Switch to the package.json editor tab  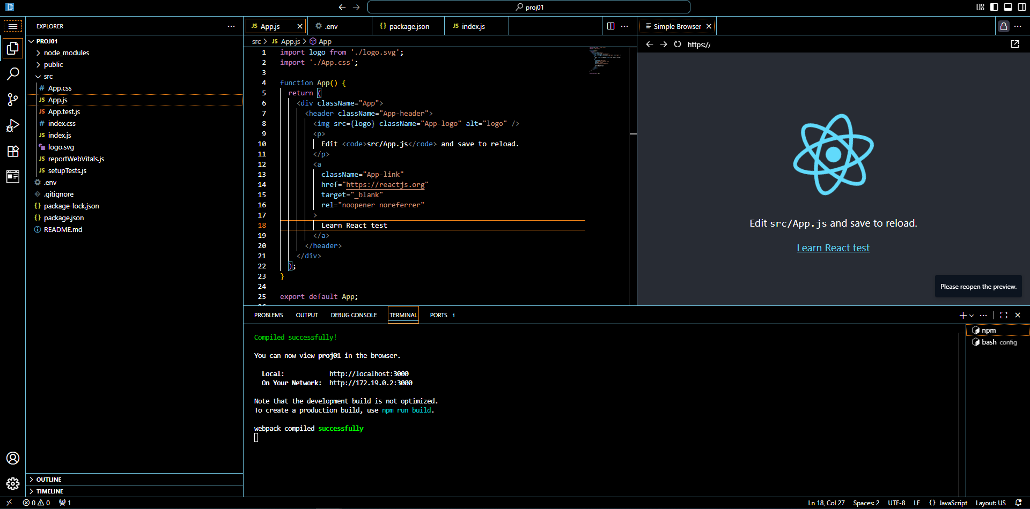click(x=409, y=26)
